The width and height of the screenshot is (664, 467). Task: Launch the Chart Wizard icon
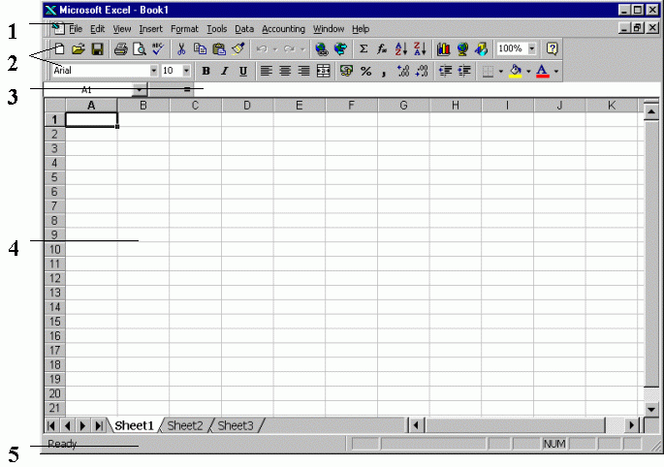coord(443,49)
